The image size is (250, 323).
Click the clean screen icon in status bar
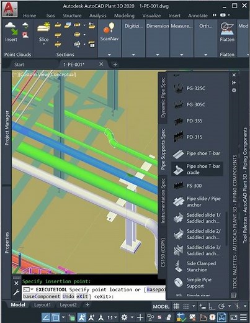[x=233, y=317]
